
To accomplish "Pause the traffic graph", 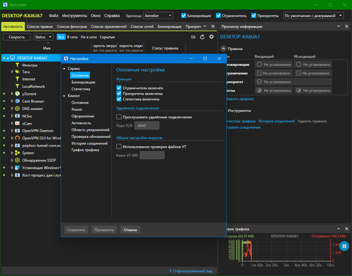I will (x=344, y=246).
